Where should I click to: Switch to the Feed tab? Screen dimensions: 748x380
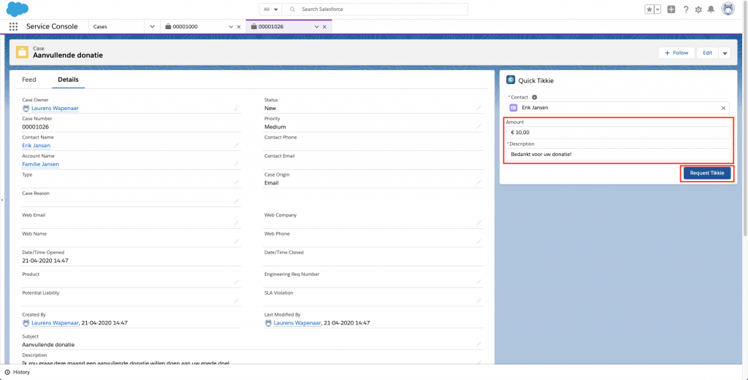coord(29,80)
